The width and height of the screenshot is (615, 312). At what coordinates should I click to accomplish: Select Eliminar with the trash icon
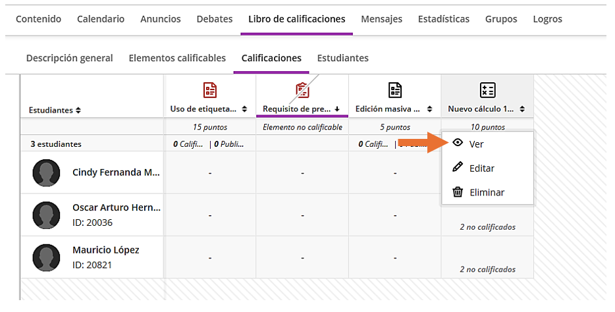(487, 192)
